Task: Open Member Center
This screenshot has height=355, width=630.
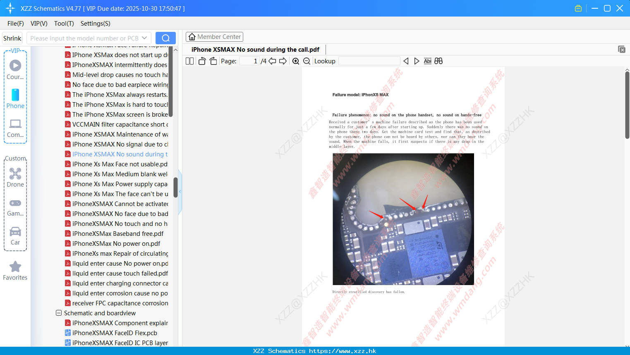Action: point(214,37)
